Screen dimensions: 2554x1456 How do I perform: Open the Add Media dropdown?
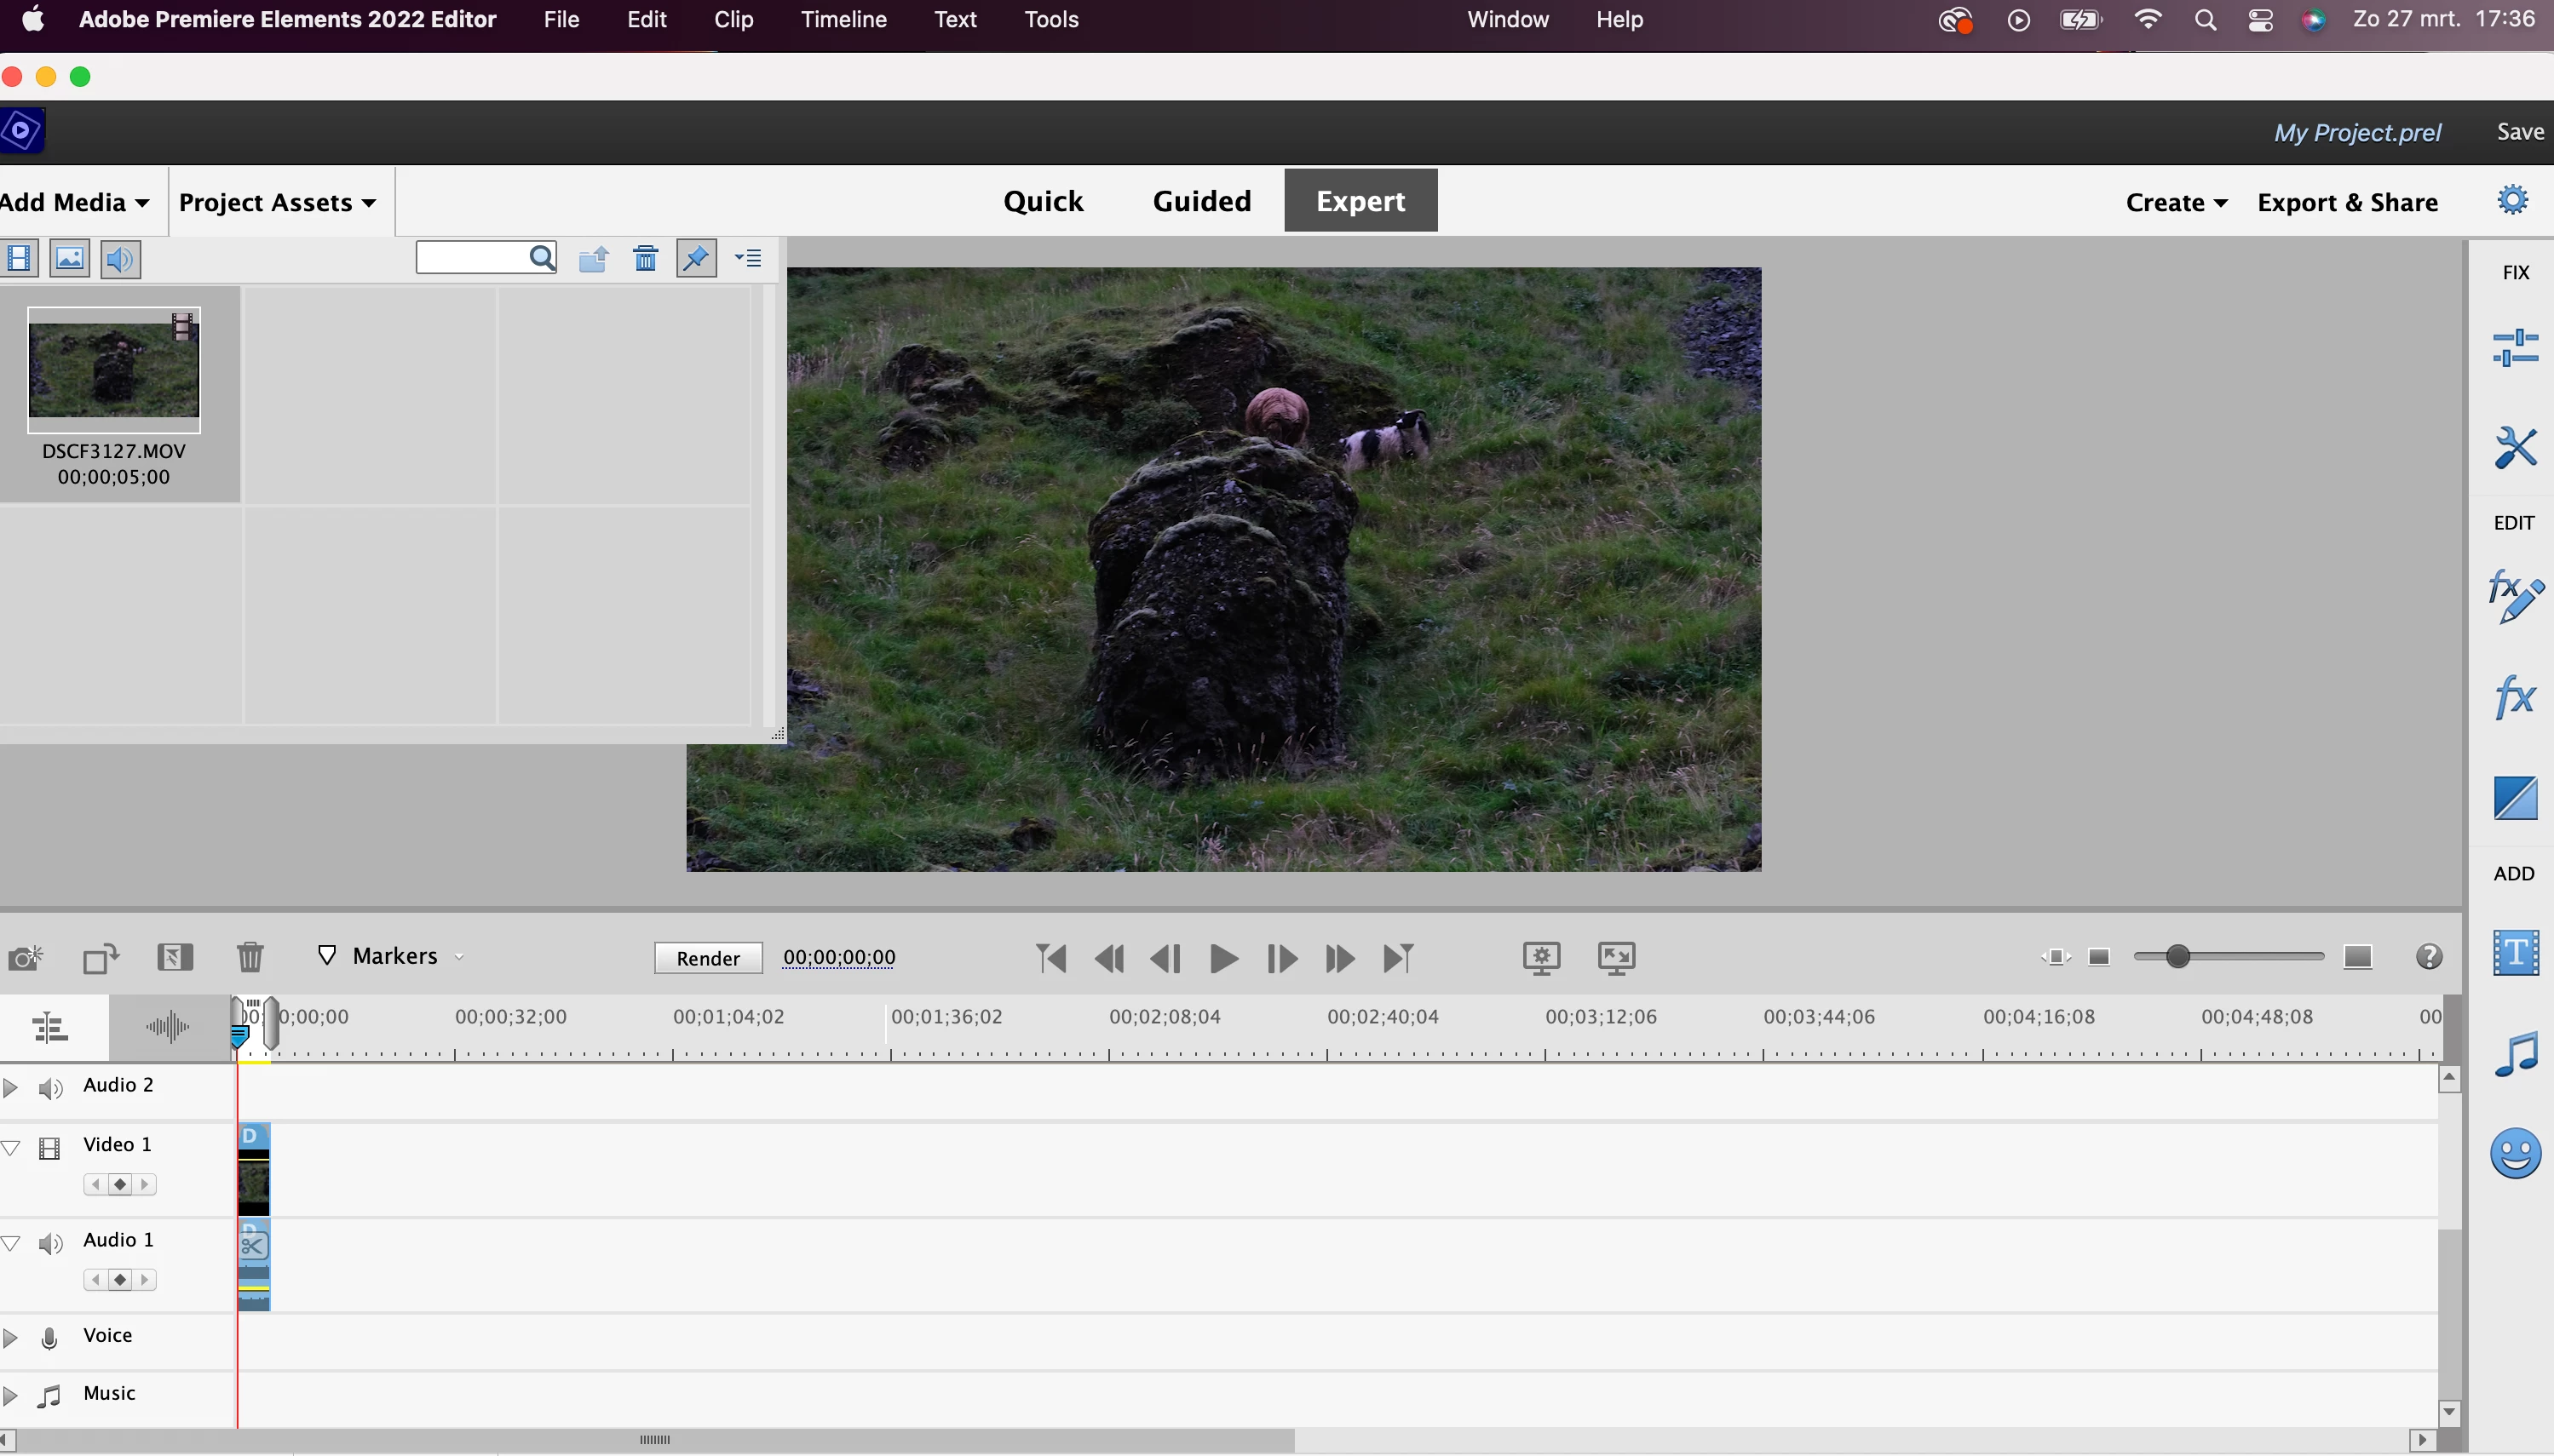coord(75,203)
